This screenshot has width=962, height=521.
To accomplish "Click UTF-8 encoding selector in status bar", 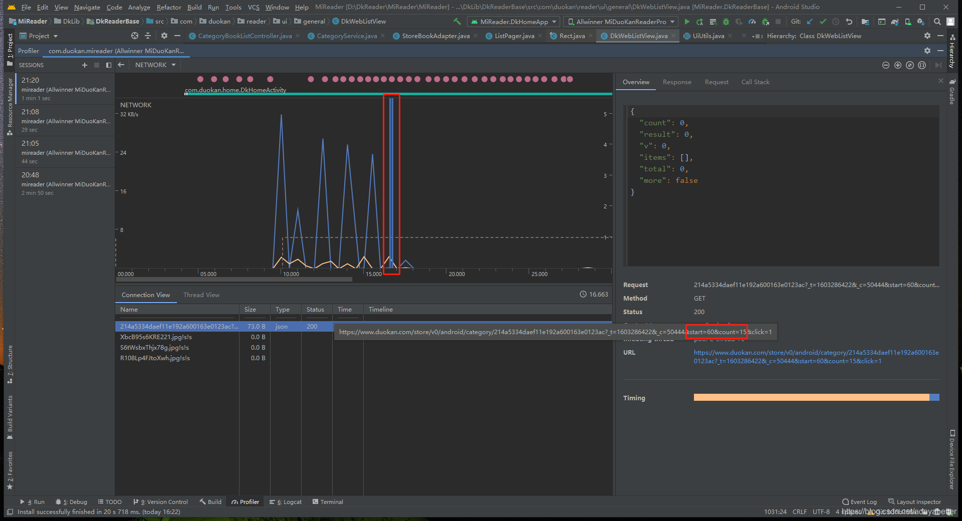I will (821, 511).
